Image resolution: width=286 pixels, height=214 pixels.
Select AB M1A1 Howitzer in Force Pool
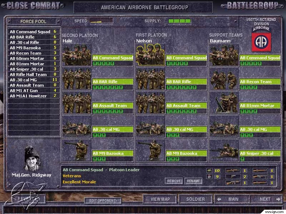click(x=34, y=96)
